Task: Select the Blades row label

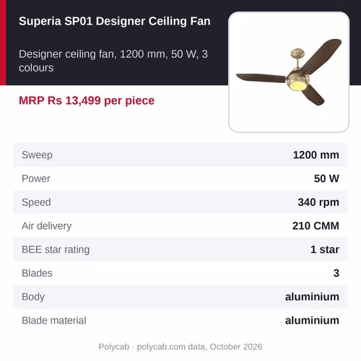Action: 37,273
